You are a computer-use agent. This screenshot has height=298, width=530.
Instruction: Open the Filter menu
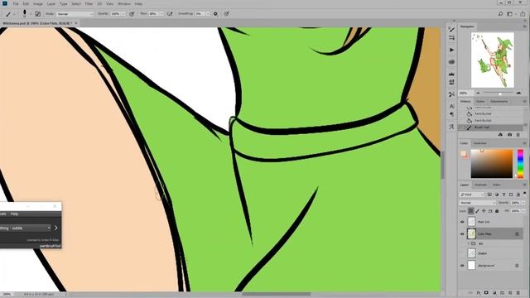(x=89, y=3)
